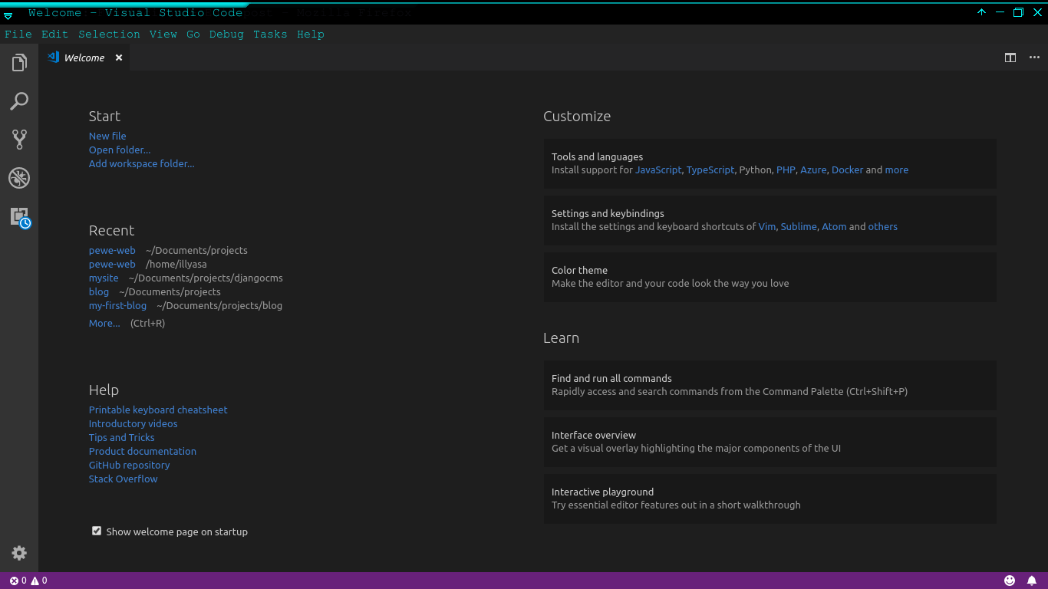Open the Help menu
Viewport: 1048px width, 589px height.
(x=311, y=35)
